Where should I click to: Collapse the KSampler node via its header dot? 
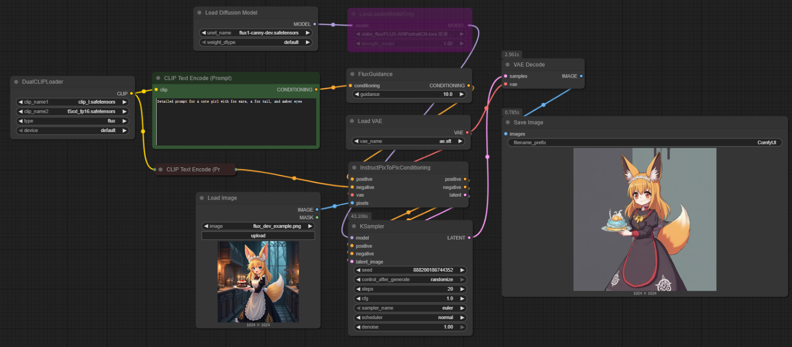click(x=354, y=227)
